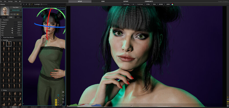The width and height of the screenshot is (229, 108).
Task: Click the four-arrow pan icon in viewport
Action: pyautogui.click(x=63, y=95)
